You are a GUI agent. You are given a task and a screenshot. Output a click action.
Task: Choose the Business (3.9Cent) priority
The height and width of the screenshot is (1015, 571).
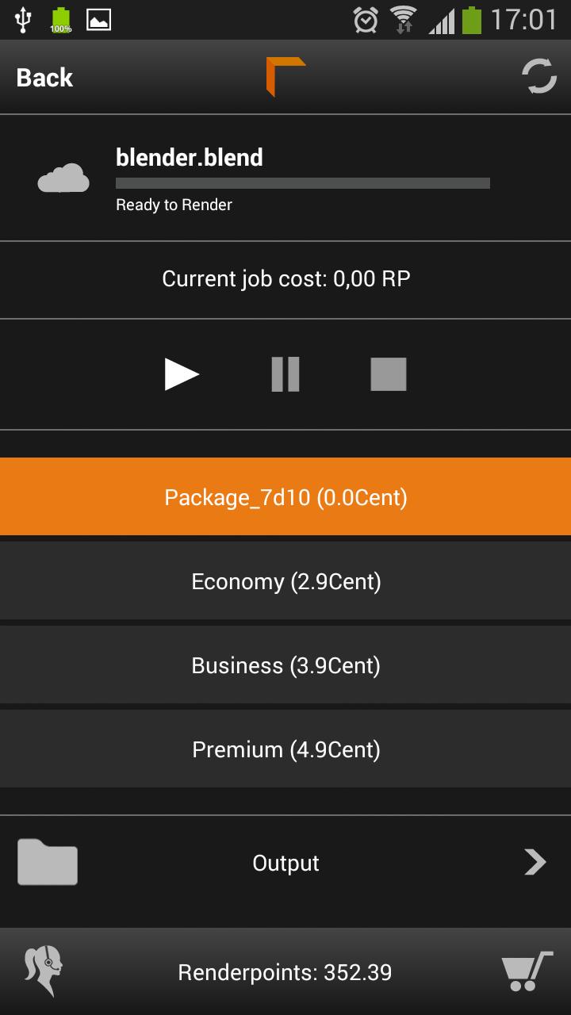tap(285, 665)
